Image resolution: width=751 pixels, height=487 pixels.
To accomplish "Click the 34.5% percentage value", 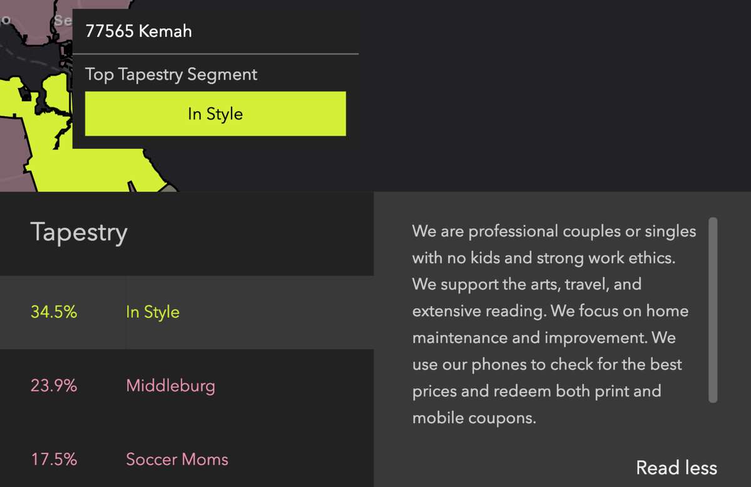I will pos(54,312).
